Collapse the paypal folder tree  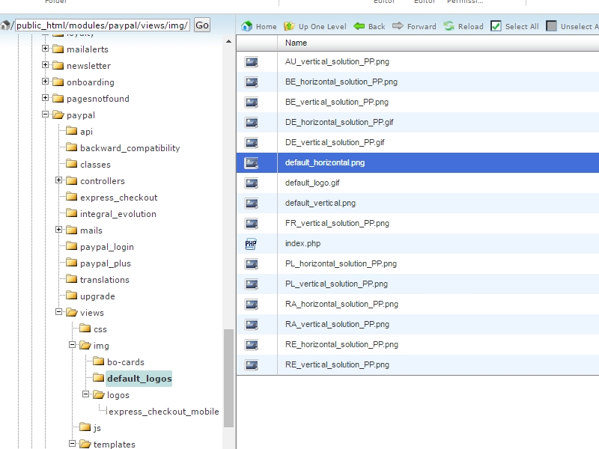[46, 115]
